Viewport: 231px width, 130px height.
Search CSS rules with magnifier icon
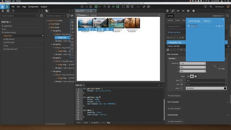pos(227,16)
